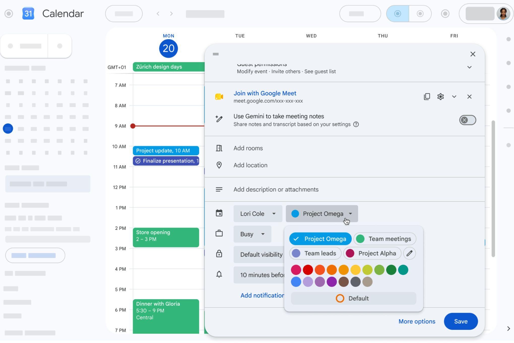Select Team meetings color label
514x343 pixels.
click(x=385, y=239)
